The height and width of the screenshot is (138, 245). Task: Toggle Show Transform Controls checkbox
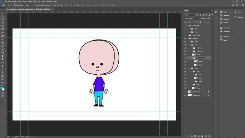[35, 5]
